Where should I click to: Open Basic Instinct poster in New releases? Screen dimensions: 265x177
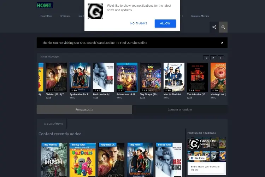104,77
